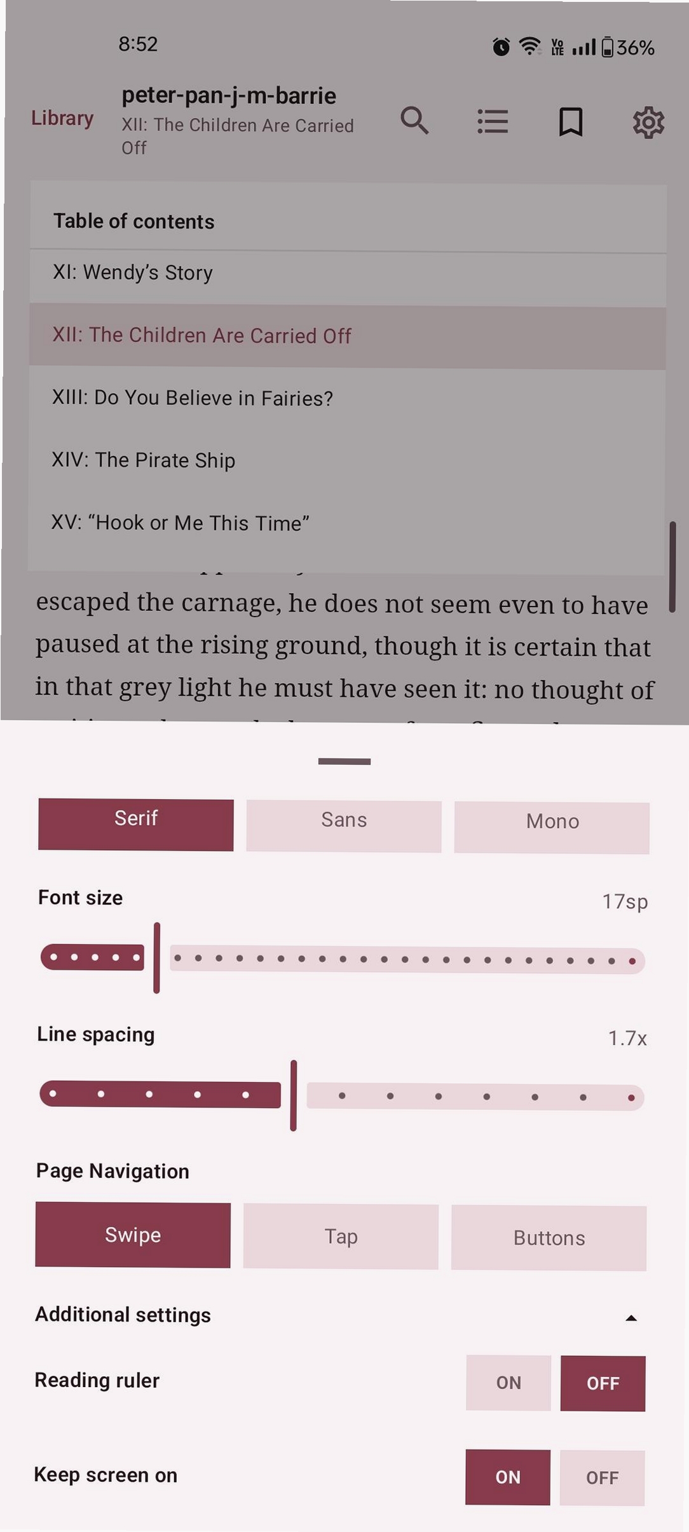Tap the Wi-Fi status icon

[x=529, y=46]
